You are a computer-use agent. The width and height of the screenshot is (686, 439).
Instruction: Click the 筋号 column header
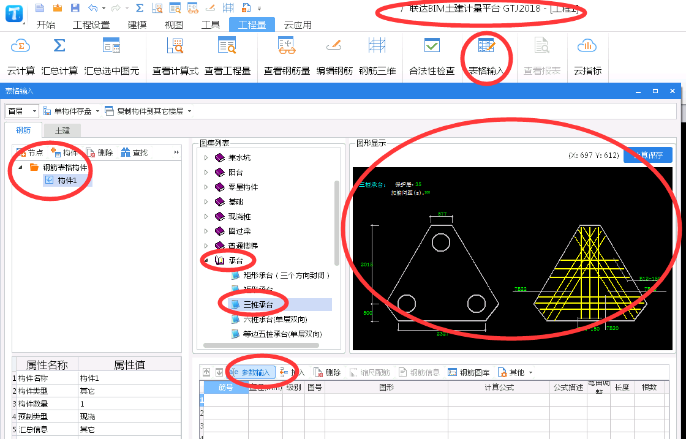click(x=226, y=388)
